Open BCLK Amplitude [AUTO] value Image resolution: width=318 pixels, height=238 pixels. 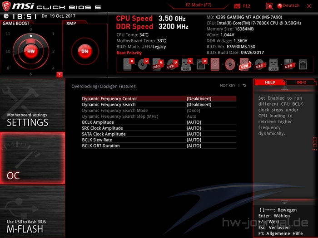tap(194, 122)
